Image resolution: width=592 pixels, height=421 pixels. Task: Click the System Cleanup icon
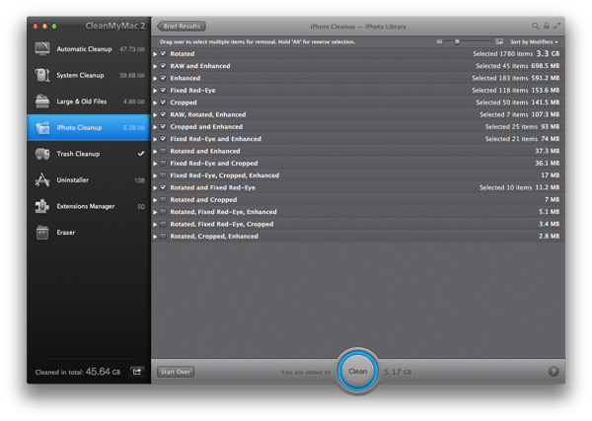pos(42,75)
